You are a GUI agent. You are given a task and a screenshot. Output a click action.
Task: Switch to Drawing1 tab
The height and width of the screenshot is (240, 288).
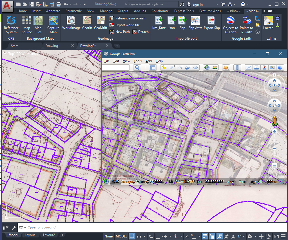53,46
